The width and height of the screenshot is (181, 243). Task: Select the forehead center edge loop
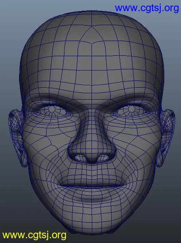pos(91,70)
